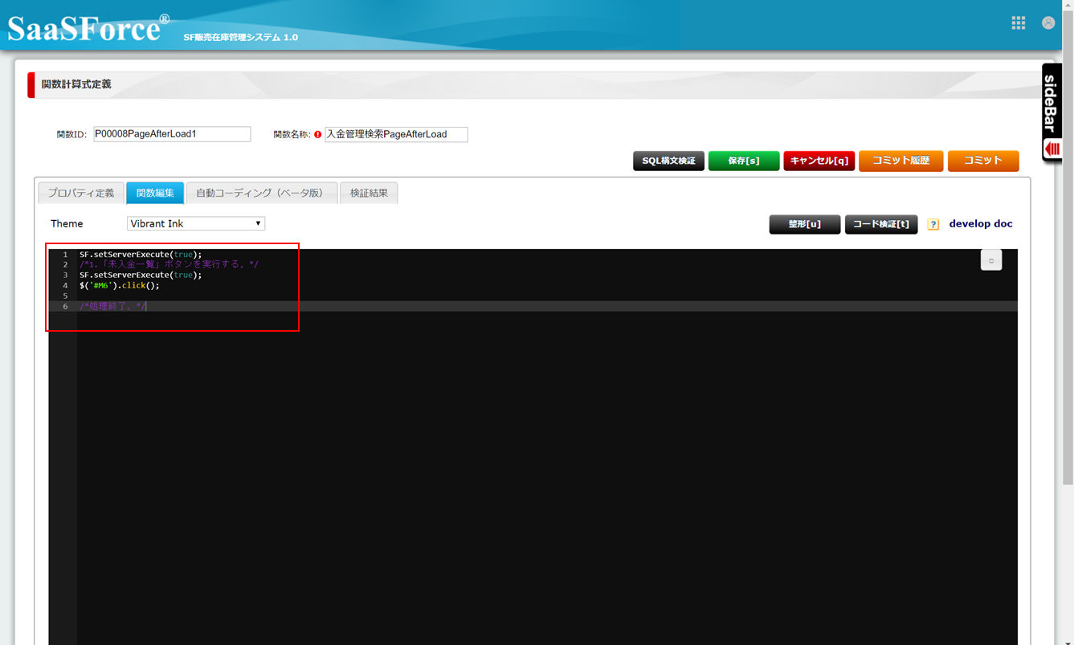Click the コミット button
The height and width of the screenshot is (645, 1074).
[983, 161]
